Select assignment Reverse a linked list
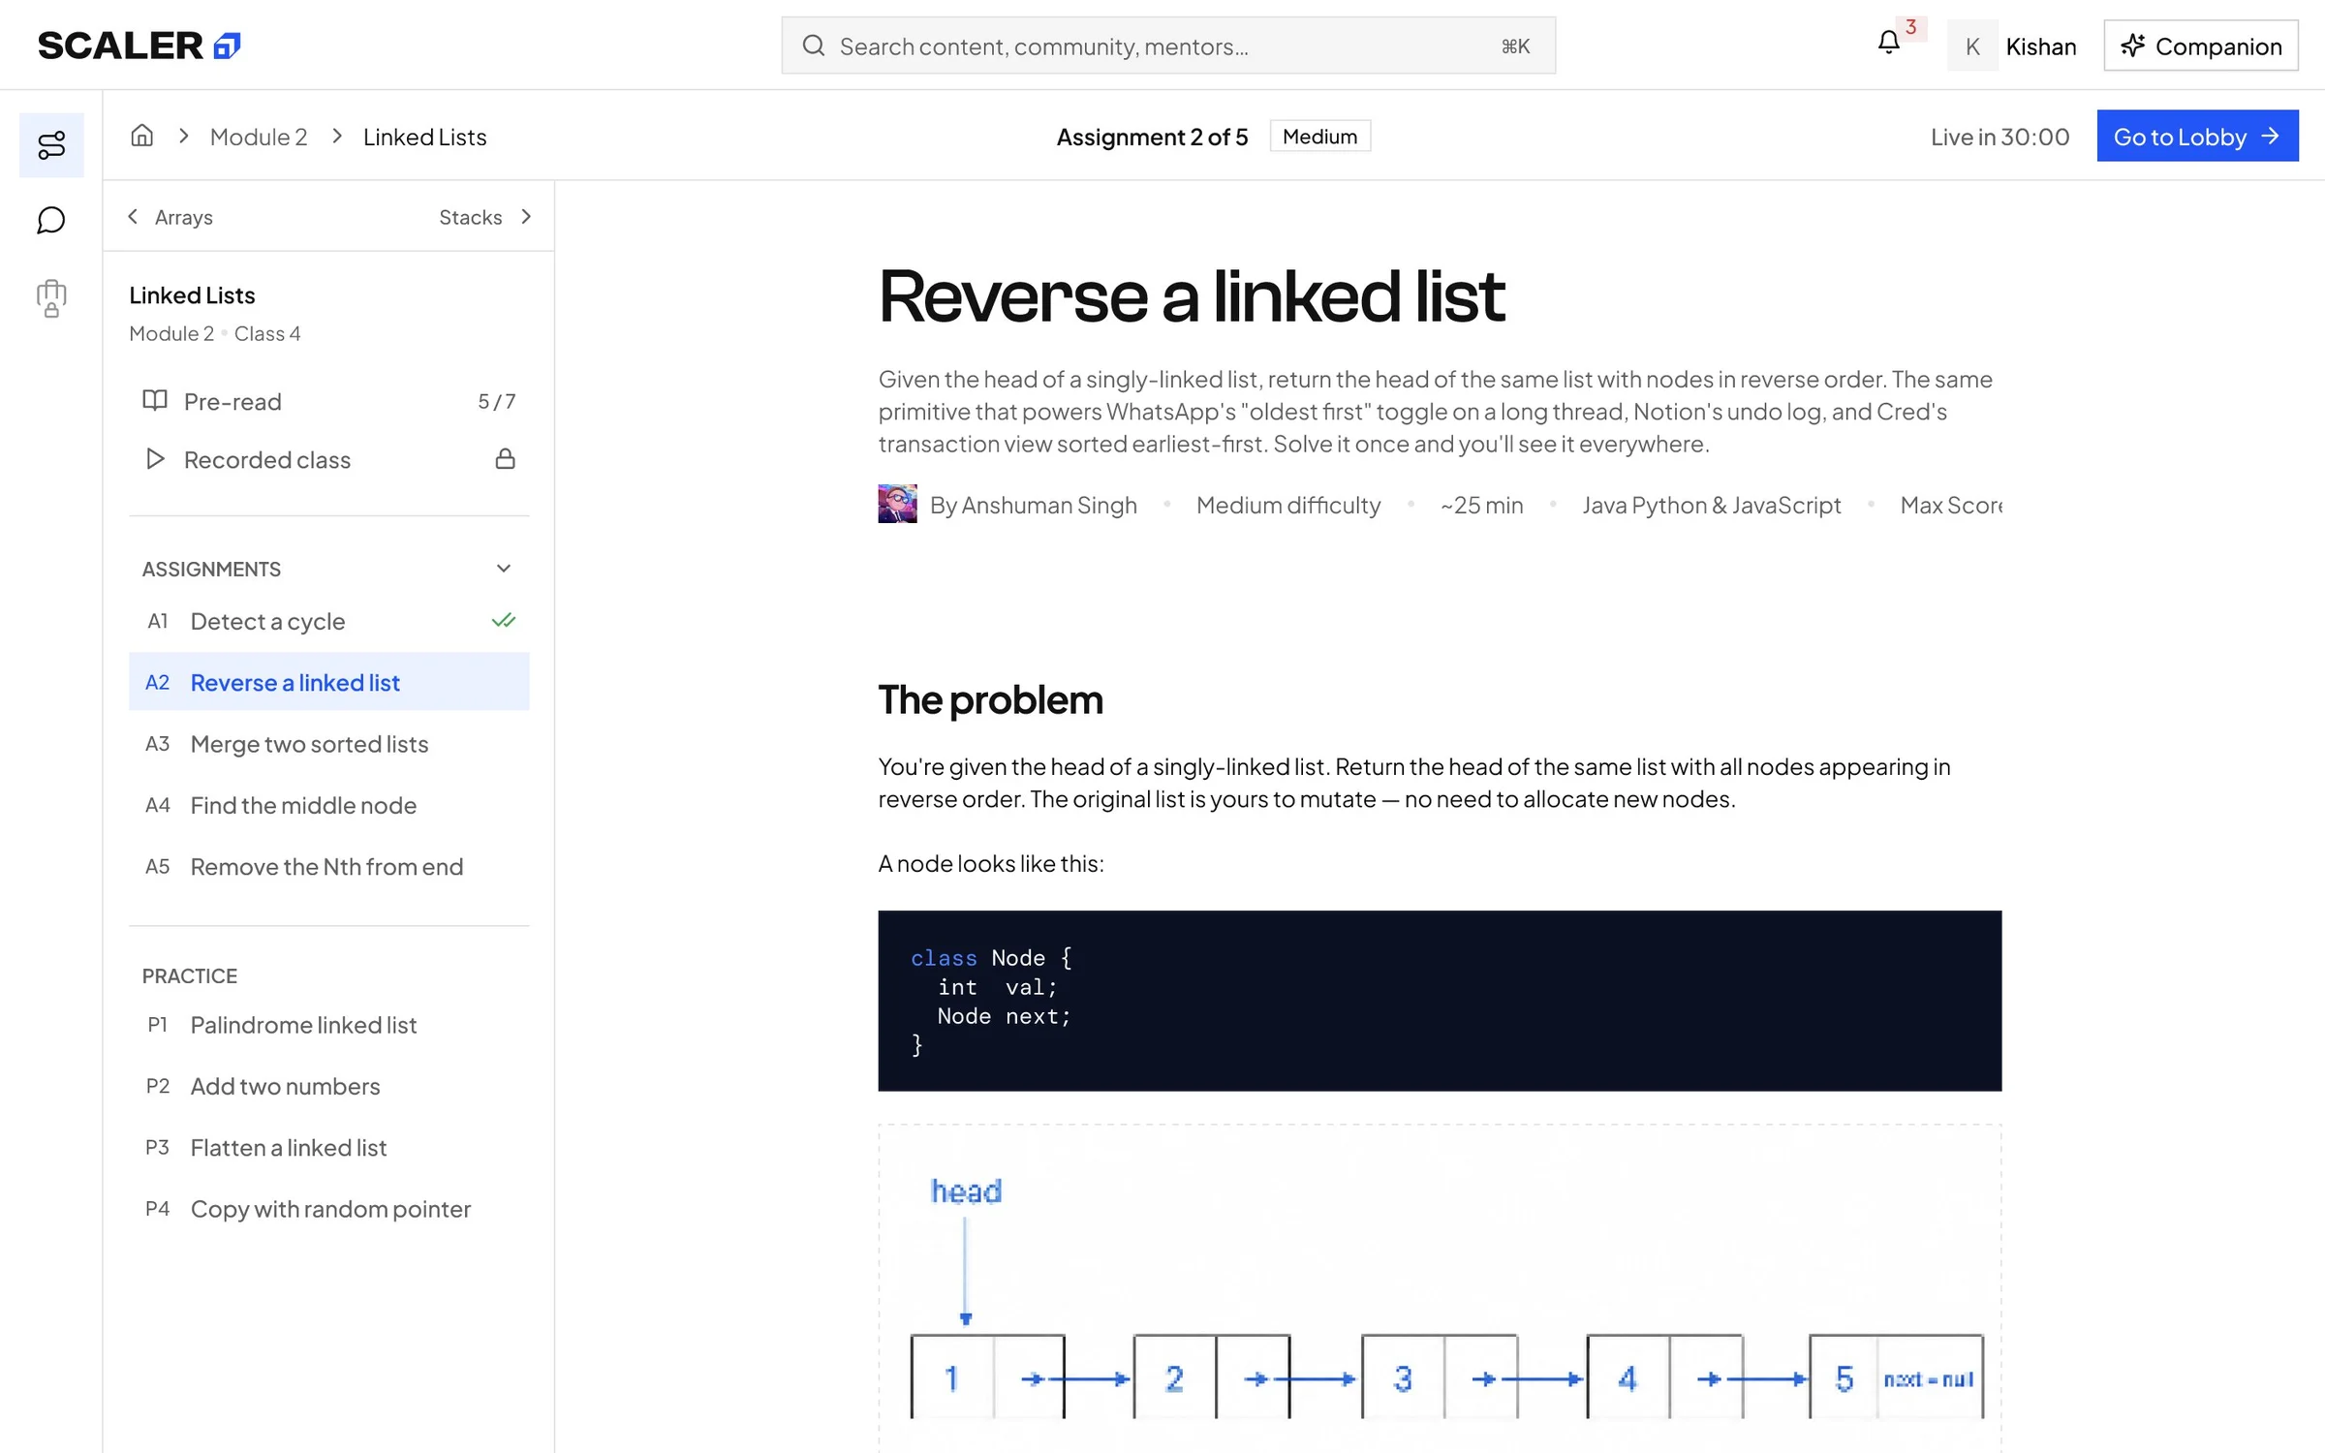Screen dimensions: 2325x1453 coord(329,682)
